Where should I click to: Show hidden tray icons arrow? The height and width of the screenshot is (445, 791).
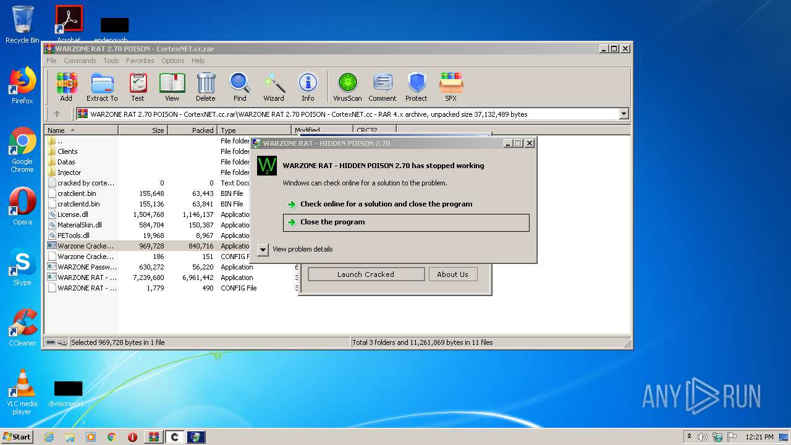689,437
